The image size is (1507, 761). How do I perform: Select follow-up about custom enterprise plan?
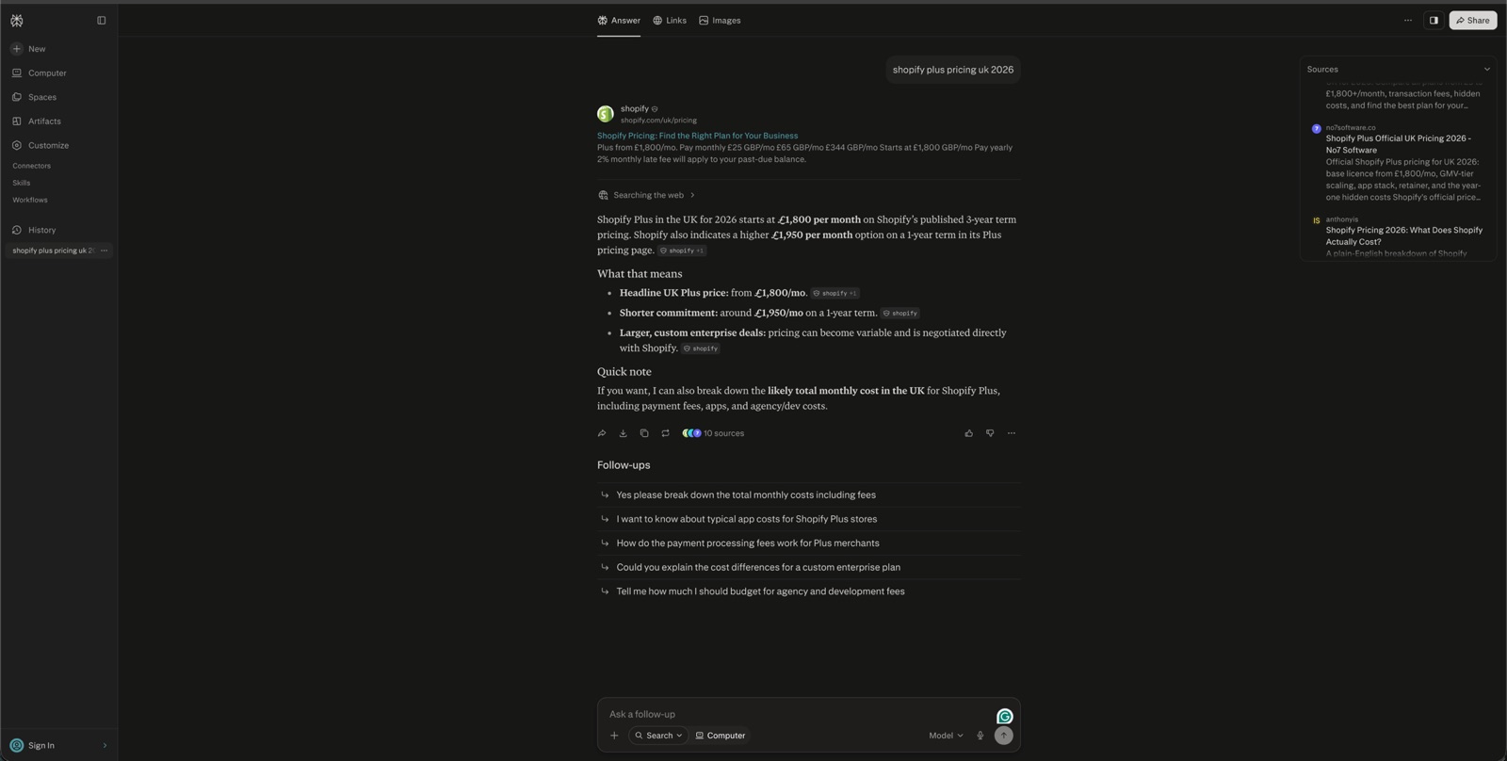click(808, 567)
